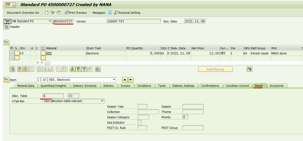Click the PO Quantity cell 5,000
Viewport: 303px width, 141px height.
(x=143, y=53)
